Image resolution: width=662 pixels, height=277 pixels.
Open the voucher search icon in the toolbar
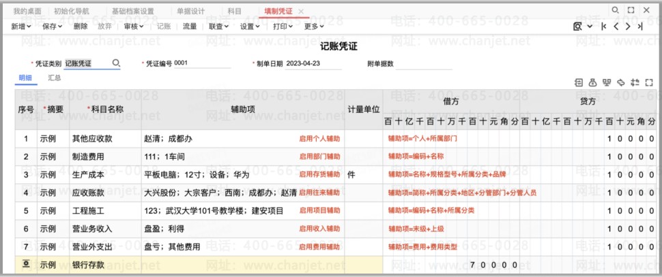577,27
